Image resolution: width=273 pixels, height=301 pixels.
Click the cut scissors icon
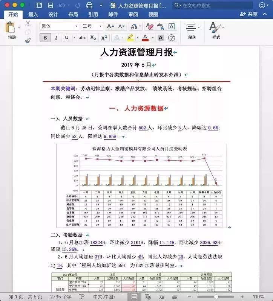click(28, 23)
